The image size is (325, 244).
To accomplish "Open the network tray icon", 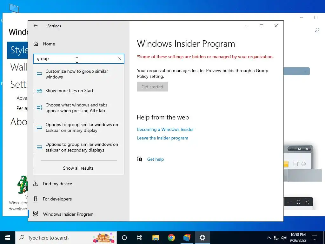I will [x=276, y=238].
